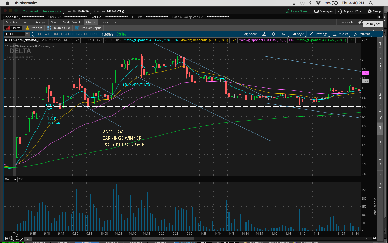Viewport: 388px width, 243px height.
Task: Toggle the Level II side panel
Action: click(x=380, y=164)
